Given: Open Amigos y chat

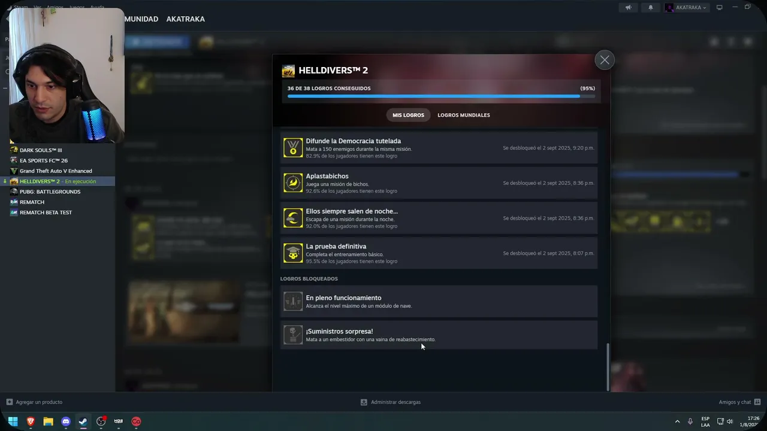Looking at the screenshot, I should 739,402.
